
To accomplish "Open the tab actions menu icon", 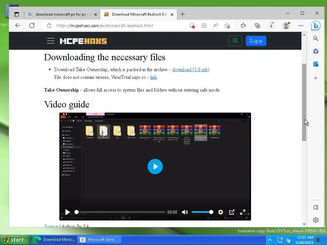I will (x=17, y=14).
